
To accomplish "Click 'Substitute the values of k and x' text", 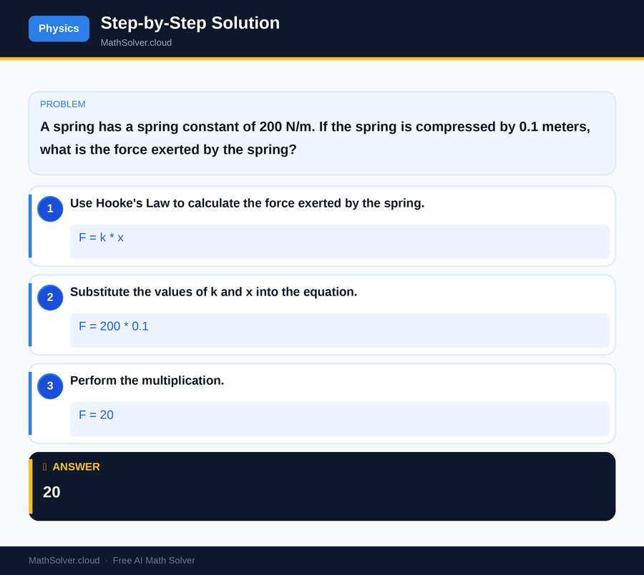I will point(213,292).
